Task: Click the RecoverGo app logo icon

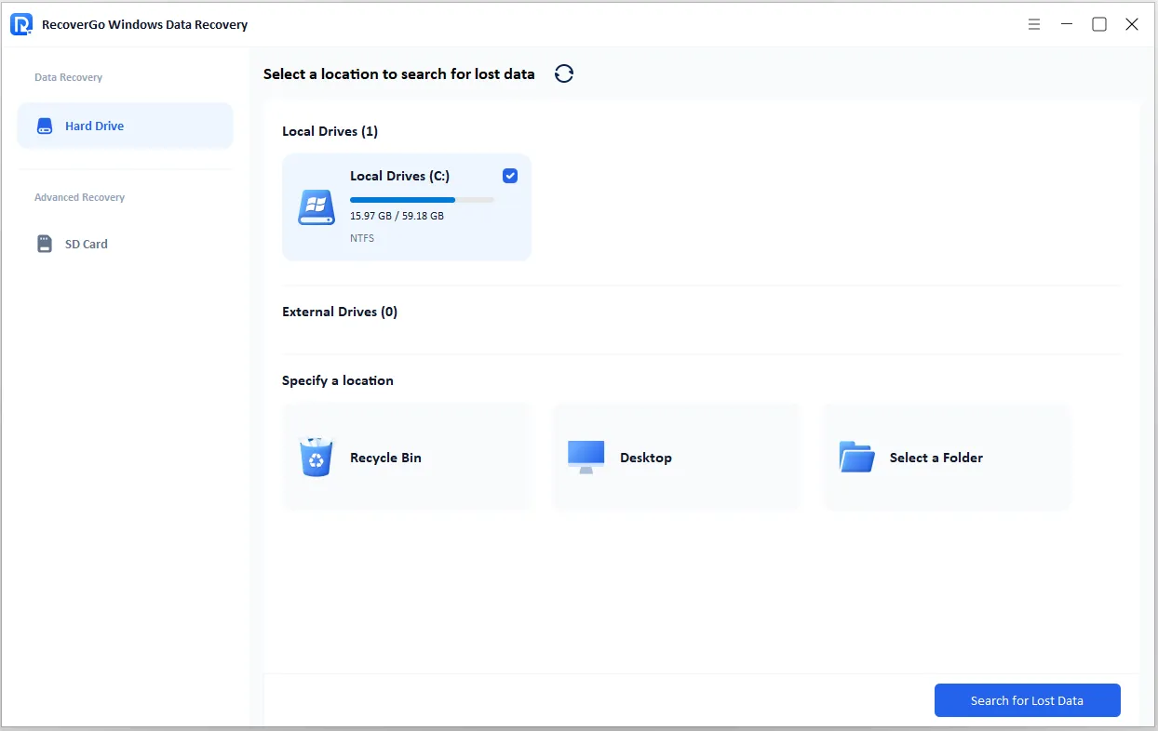Action: (21, 24)
